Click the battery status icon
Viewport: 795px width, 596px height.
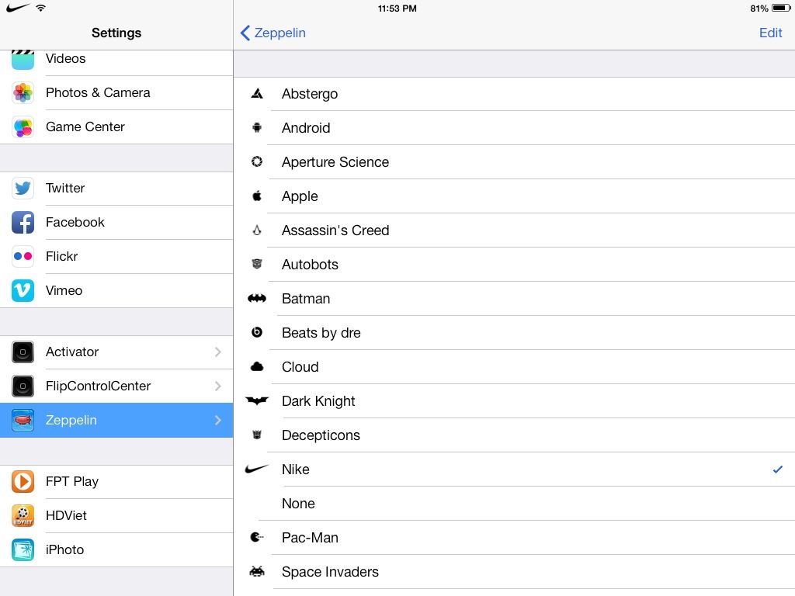(781, 8)
